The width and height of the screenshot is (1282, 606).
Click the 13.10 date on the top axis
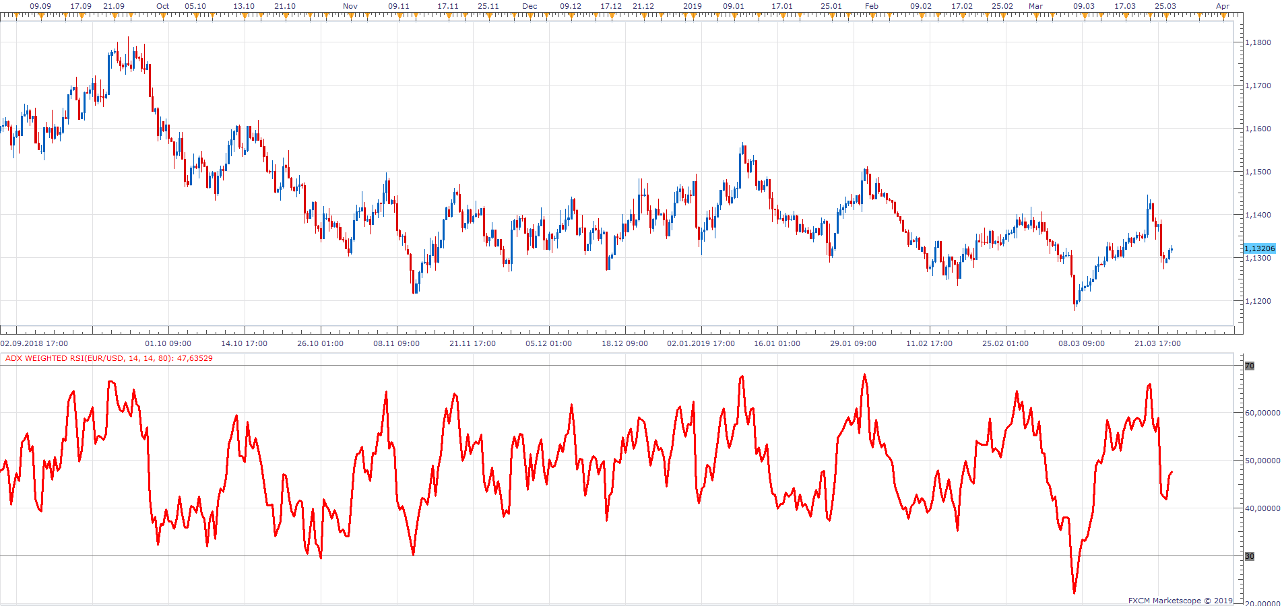coord(244,6)
